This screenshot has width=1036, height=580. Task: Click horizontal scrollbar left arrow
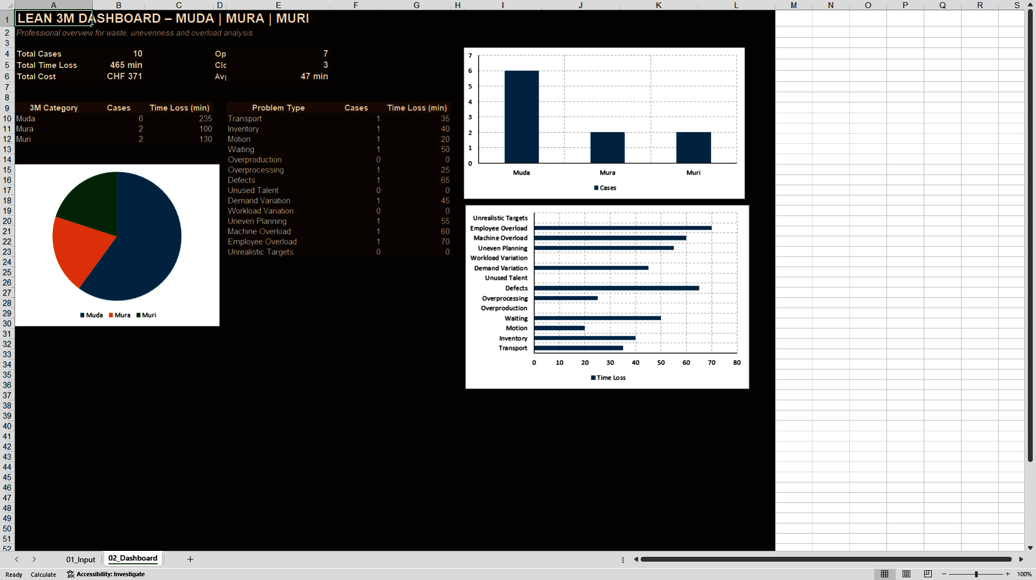coord(636,560)
